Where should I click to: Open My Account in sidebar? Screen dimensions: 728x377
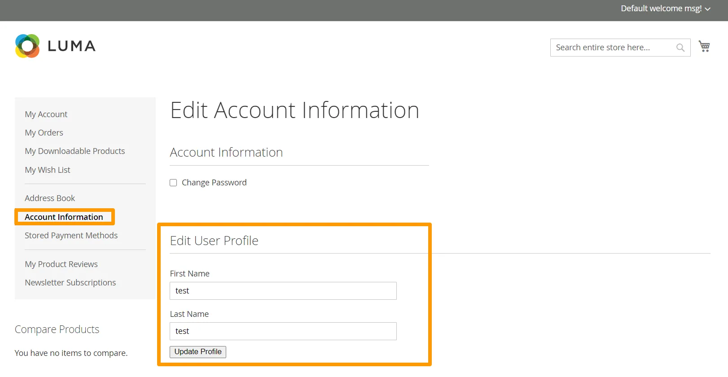(x=46, y=114)
